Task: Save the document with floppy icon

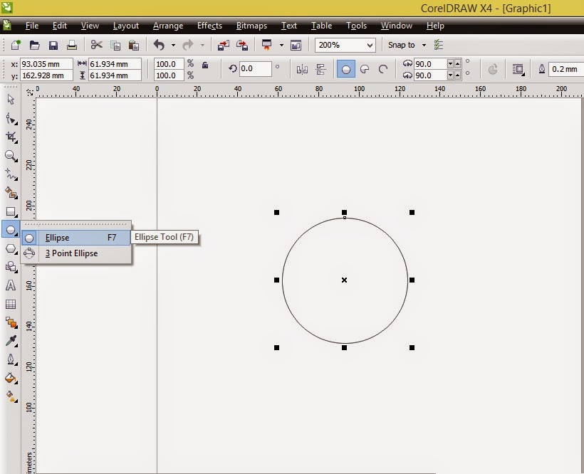Action: pos(53,46)
